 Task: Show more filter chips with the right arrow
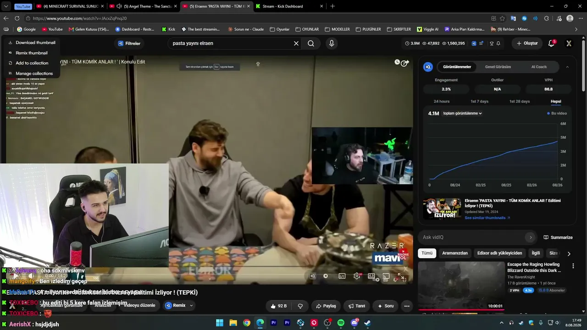coord(569,253)
